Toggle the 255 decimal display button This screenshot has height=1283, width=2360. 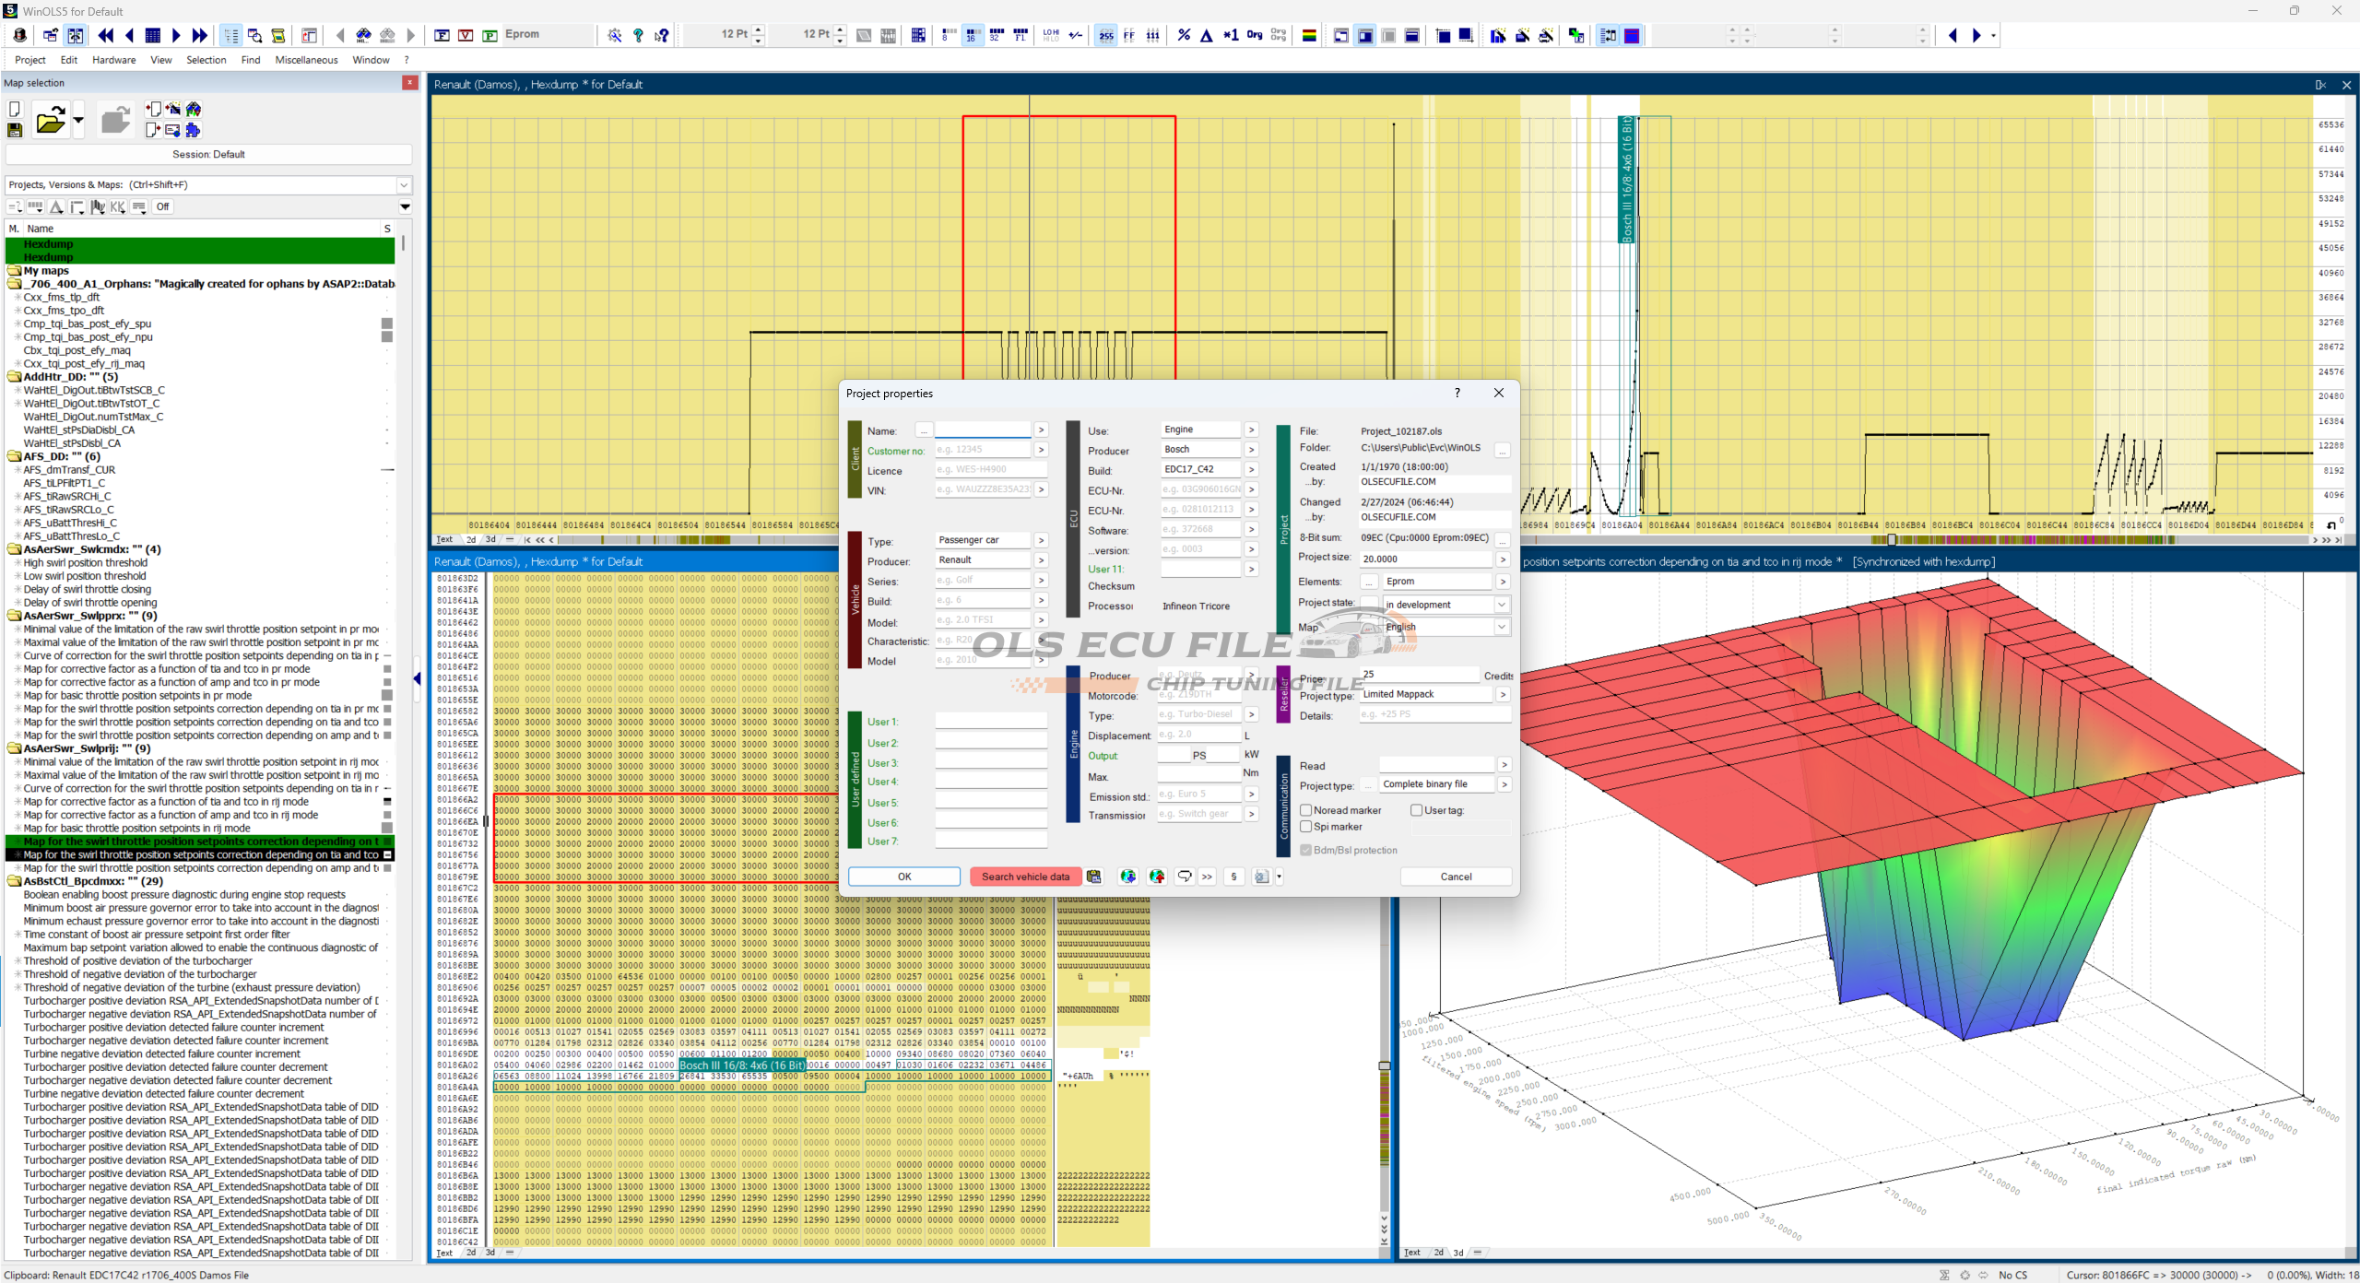[1105, 35]
